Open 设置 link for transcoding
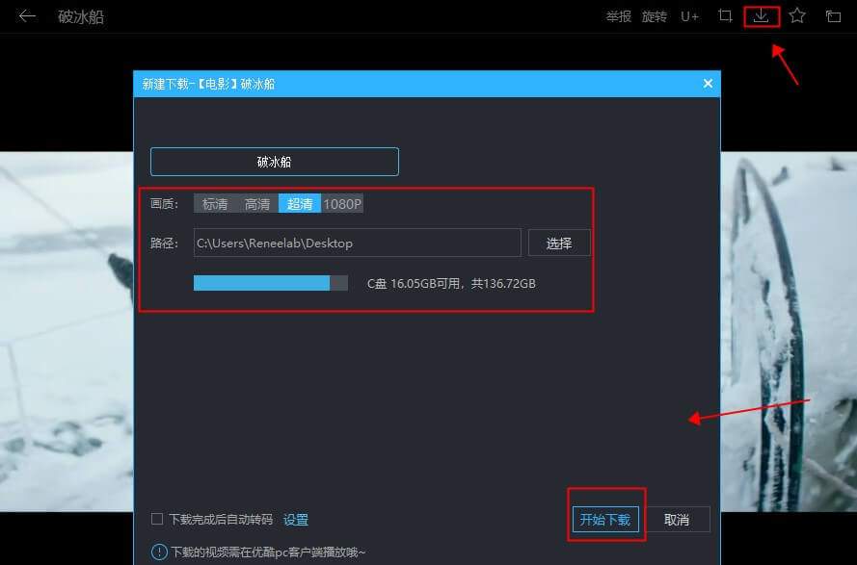 coord(296,520)
